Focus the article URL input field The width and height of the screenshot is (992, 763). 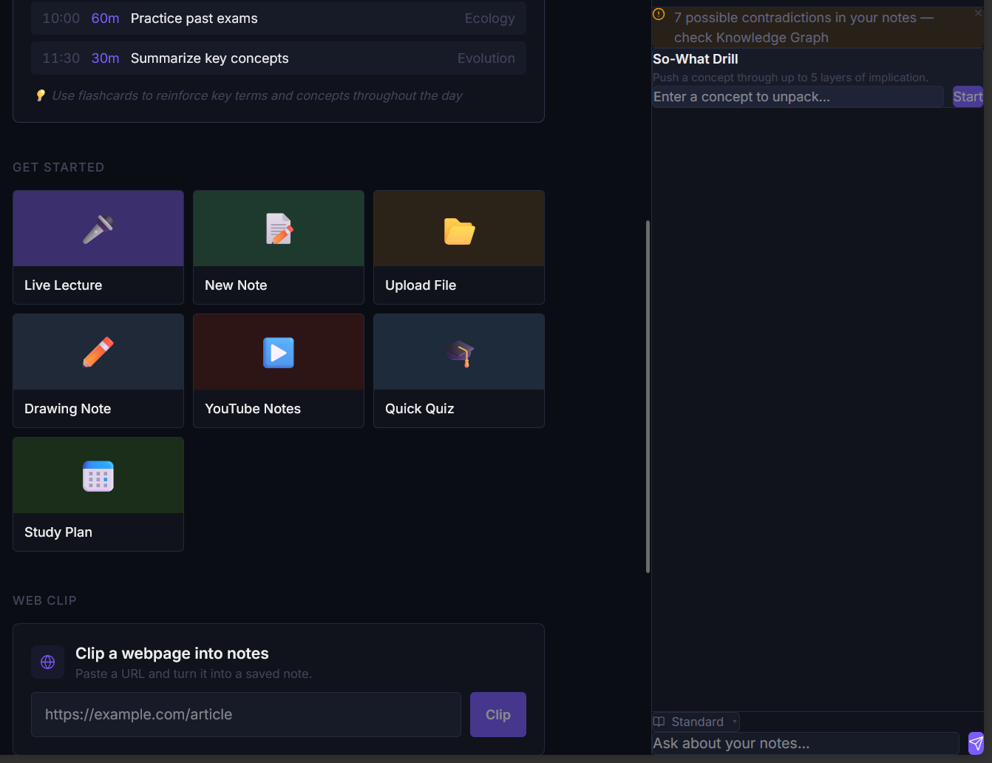246,714
